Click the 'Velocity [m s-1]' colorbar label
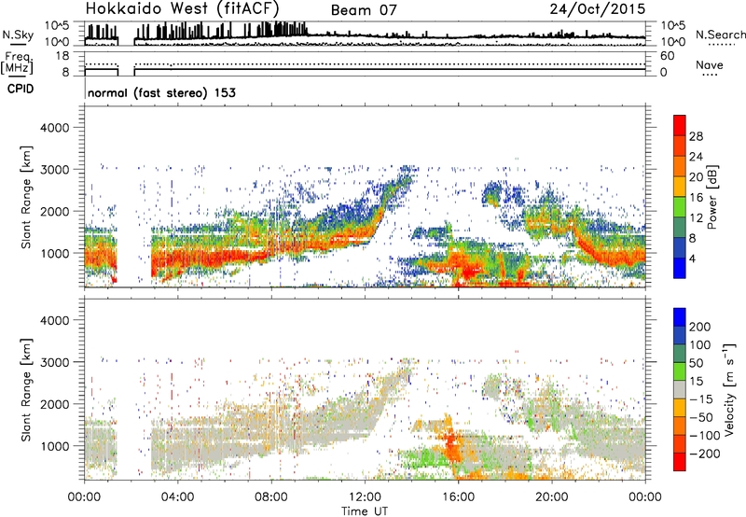The width and height of the screenshot is (746, 517). tap(729, 389)
